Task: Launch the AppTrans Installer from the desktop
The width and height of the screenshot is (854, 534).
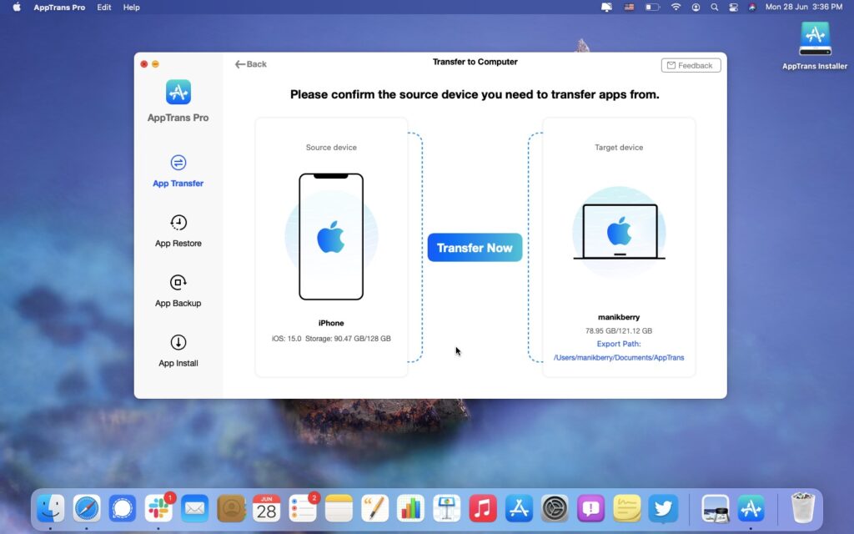Action: 814,38
